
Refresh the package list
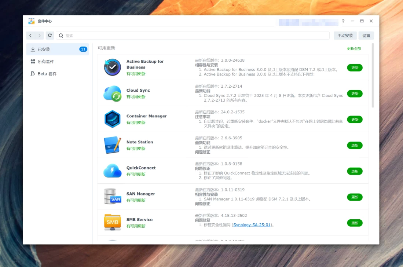click(x=50, y=36)
